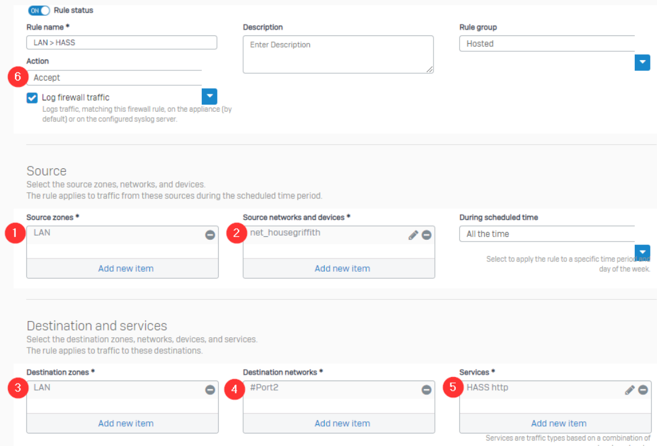Edit the HASS http service

tap(629, 390)
